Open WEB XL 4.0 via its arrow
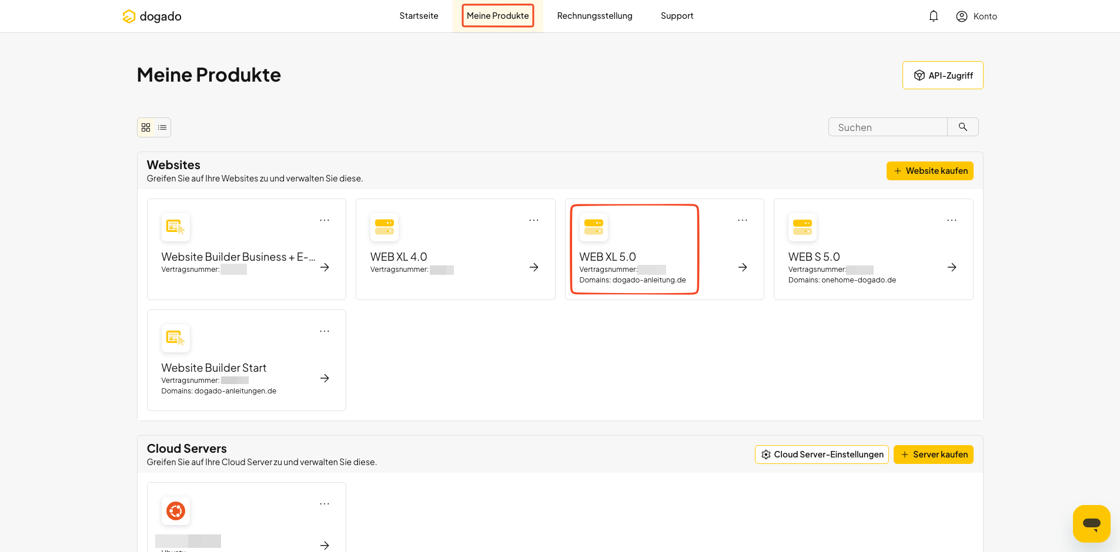Image resolution: width=1120 pixels, height=552 pixels. (x=534, y=267)
